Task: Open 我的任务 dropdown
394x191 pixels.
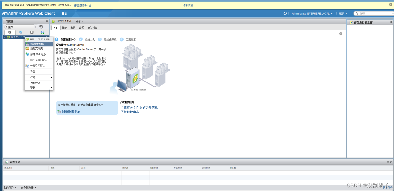Action: [x=11, y=188]
